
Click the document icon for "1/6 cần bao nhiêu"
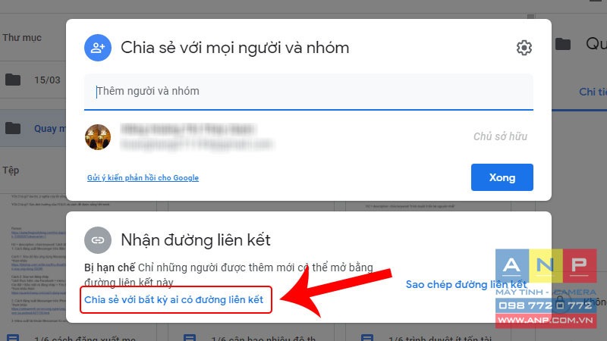[x=190, y=338]
